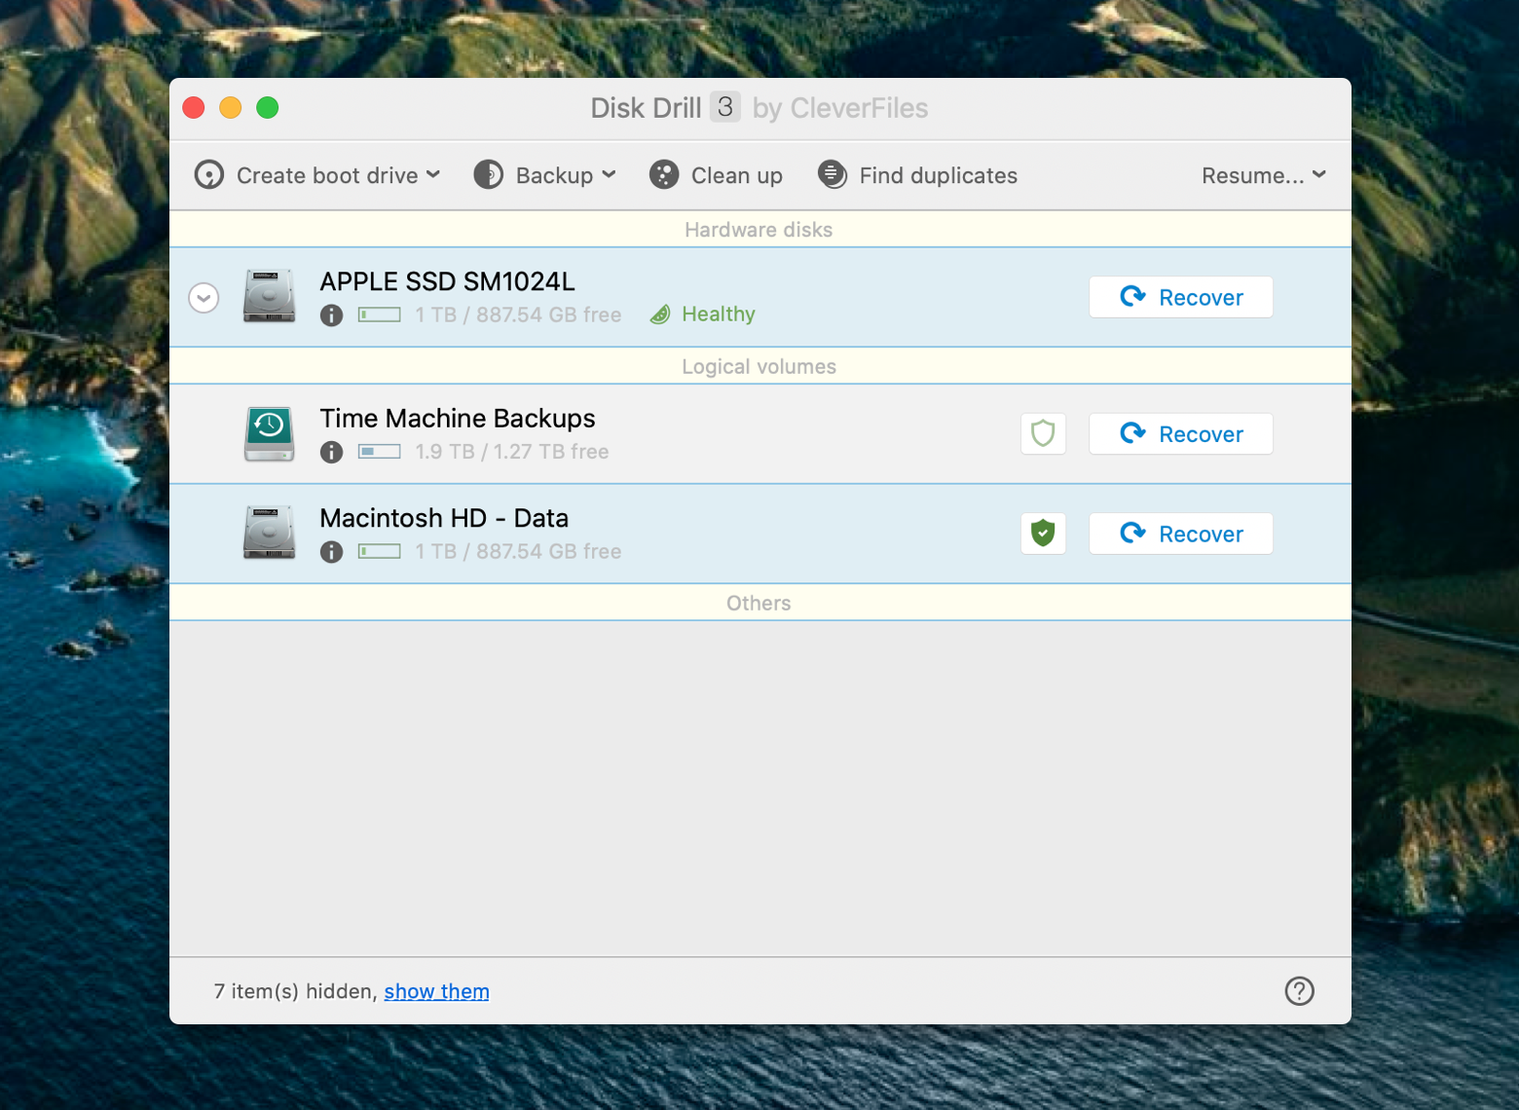Image resolution: width=1519 pixels, height=1110 pixels.
Task: Click the Logical volumes section header
Action: pyautogui.click(x=759, y=367)
